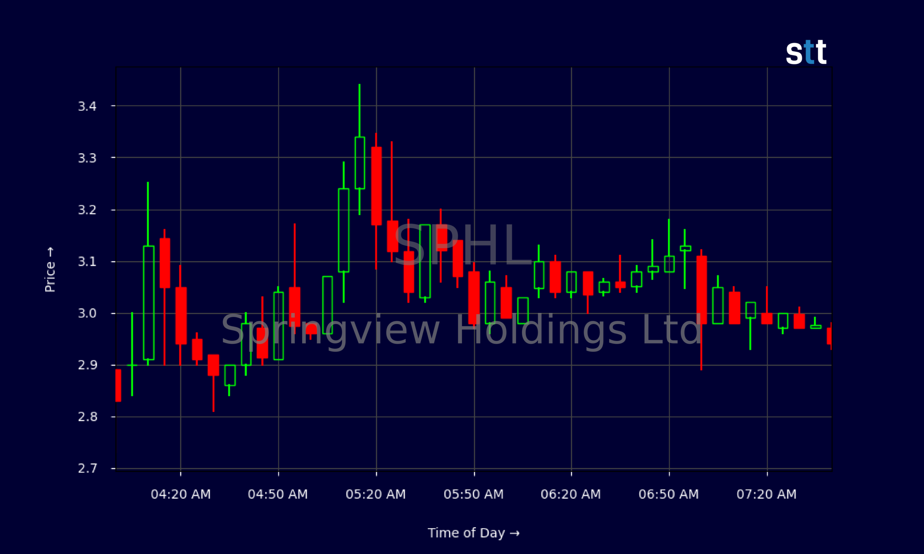Click the 07:20 AM time label
Viewport: 924px width, 554px height.
766,494
